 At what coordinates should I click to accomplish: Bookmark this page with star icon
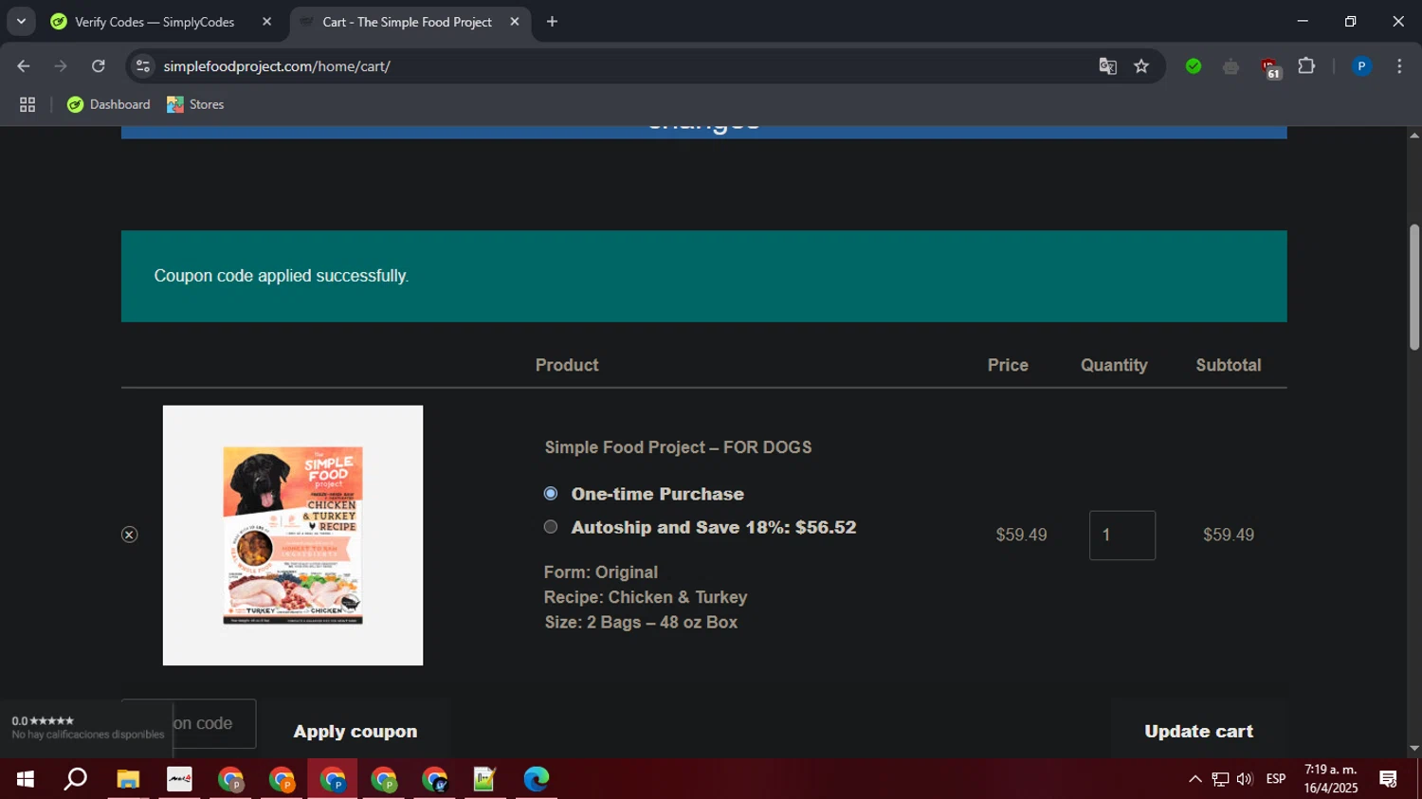click(1141, 66)
